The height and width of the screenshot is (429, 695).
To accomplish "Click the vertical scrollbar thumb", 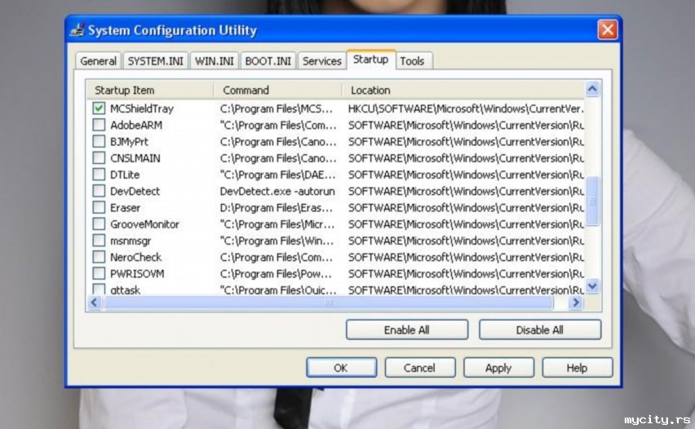I will click(592, 201).
